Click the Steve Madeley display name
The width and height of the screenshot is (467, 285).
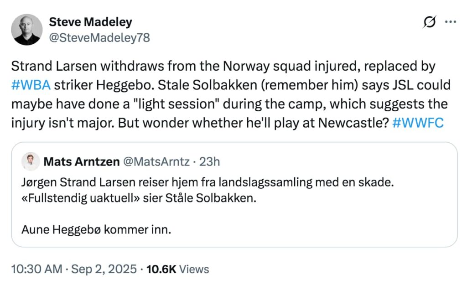[x=90, y=22]
